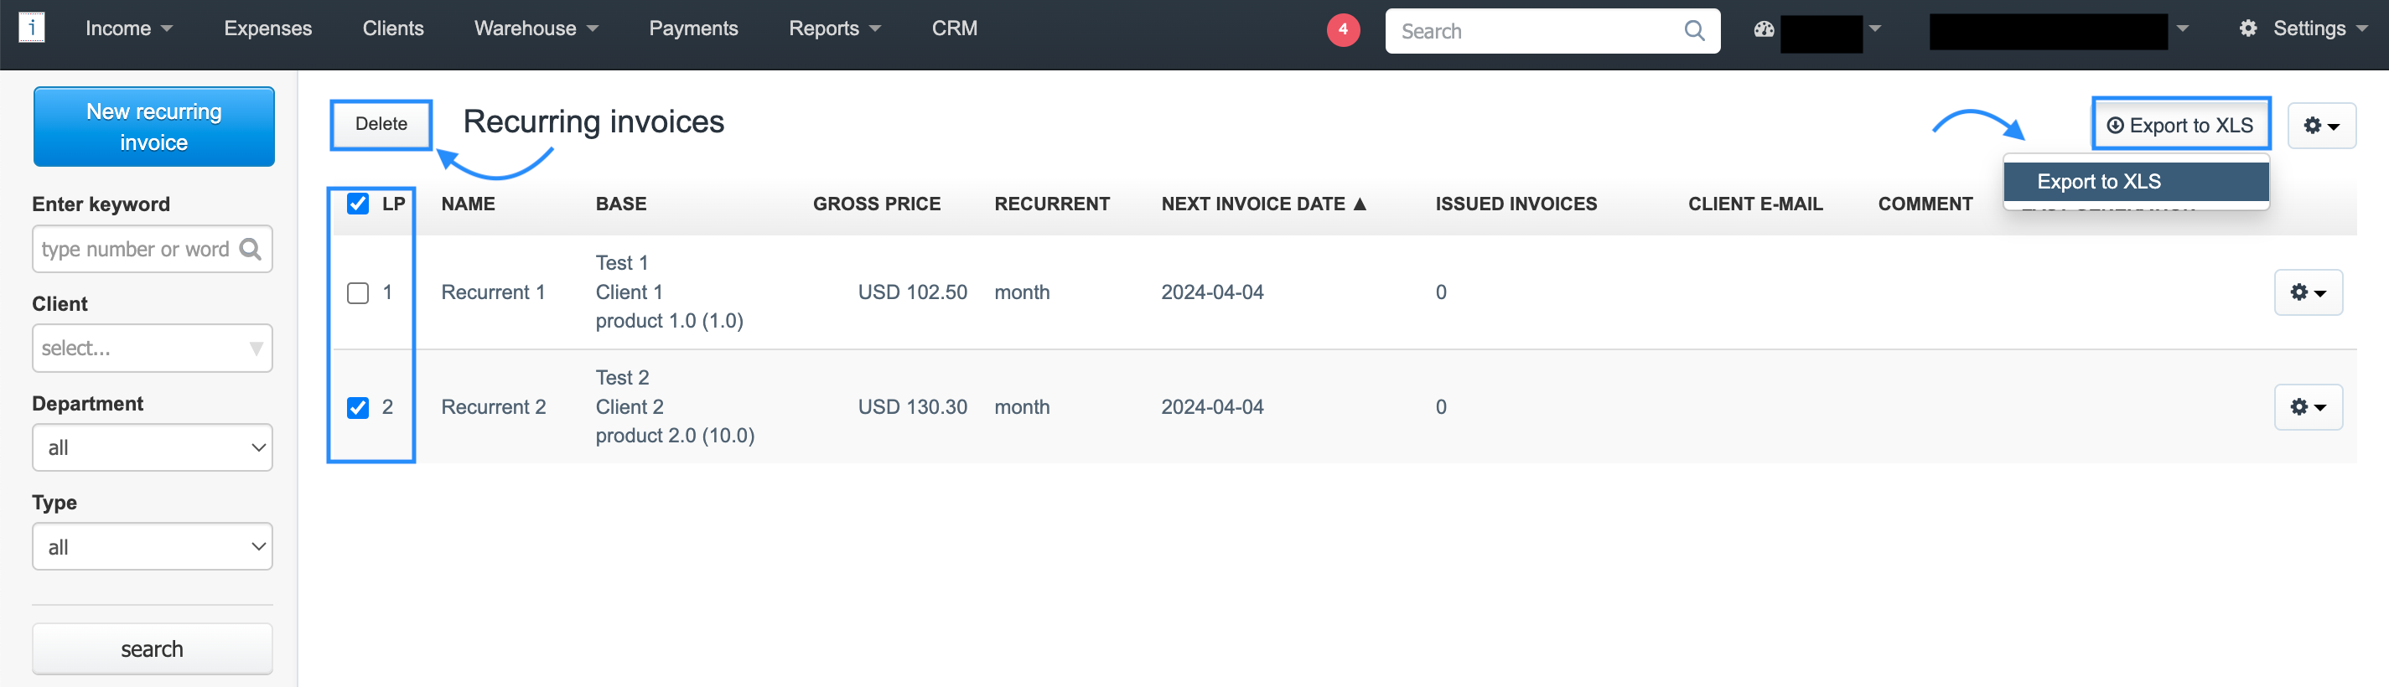This screenshot has height=687, width=2389.
Task: Click the keyword search magnifier icon
Action: pos(251,250)
